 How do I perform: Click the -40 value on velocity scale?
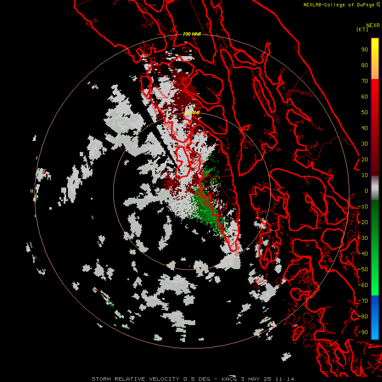[x=363, y=254]
